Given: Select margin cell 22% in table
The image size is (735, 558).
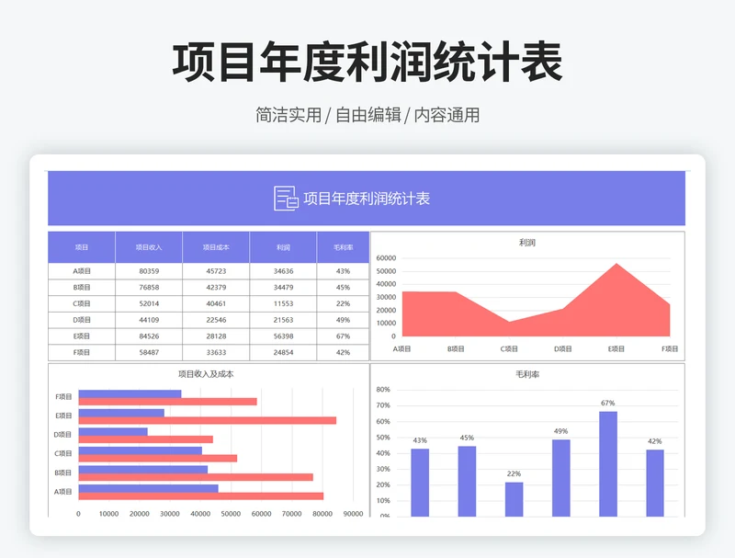Looking at the screenshot, I should 343,304.
